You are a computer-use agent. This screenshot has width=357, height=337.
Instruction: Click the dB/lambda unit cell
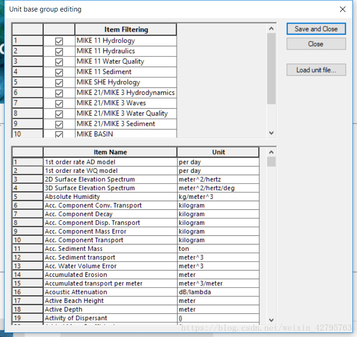(218, 292)
